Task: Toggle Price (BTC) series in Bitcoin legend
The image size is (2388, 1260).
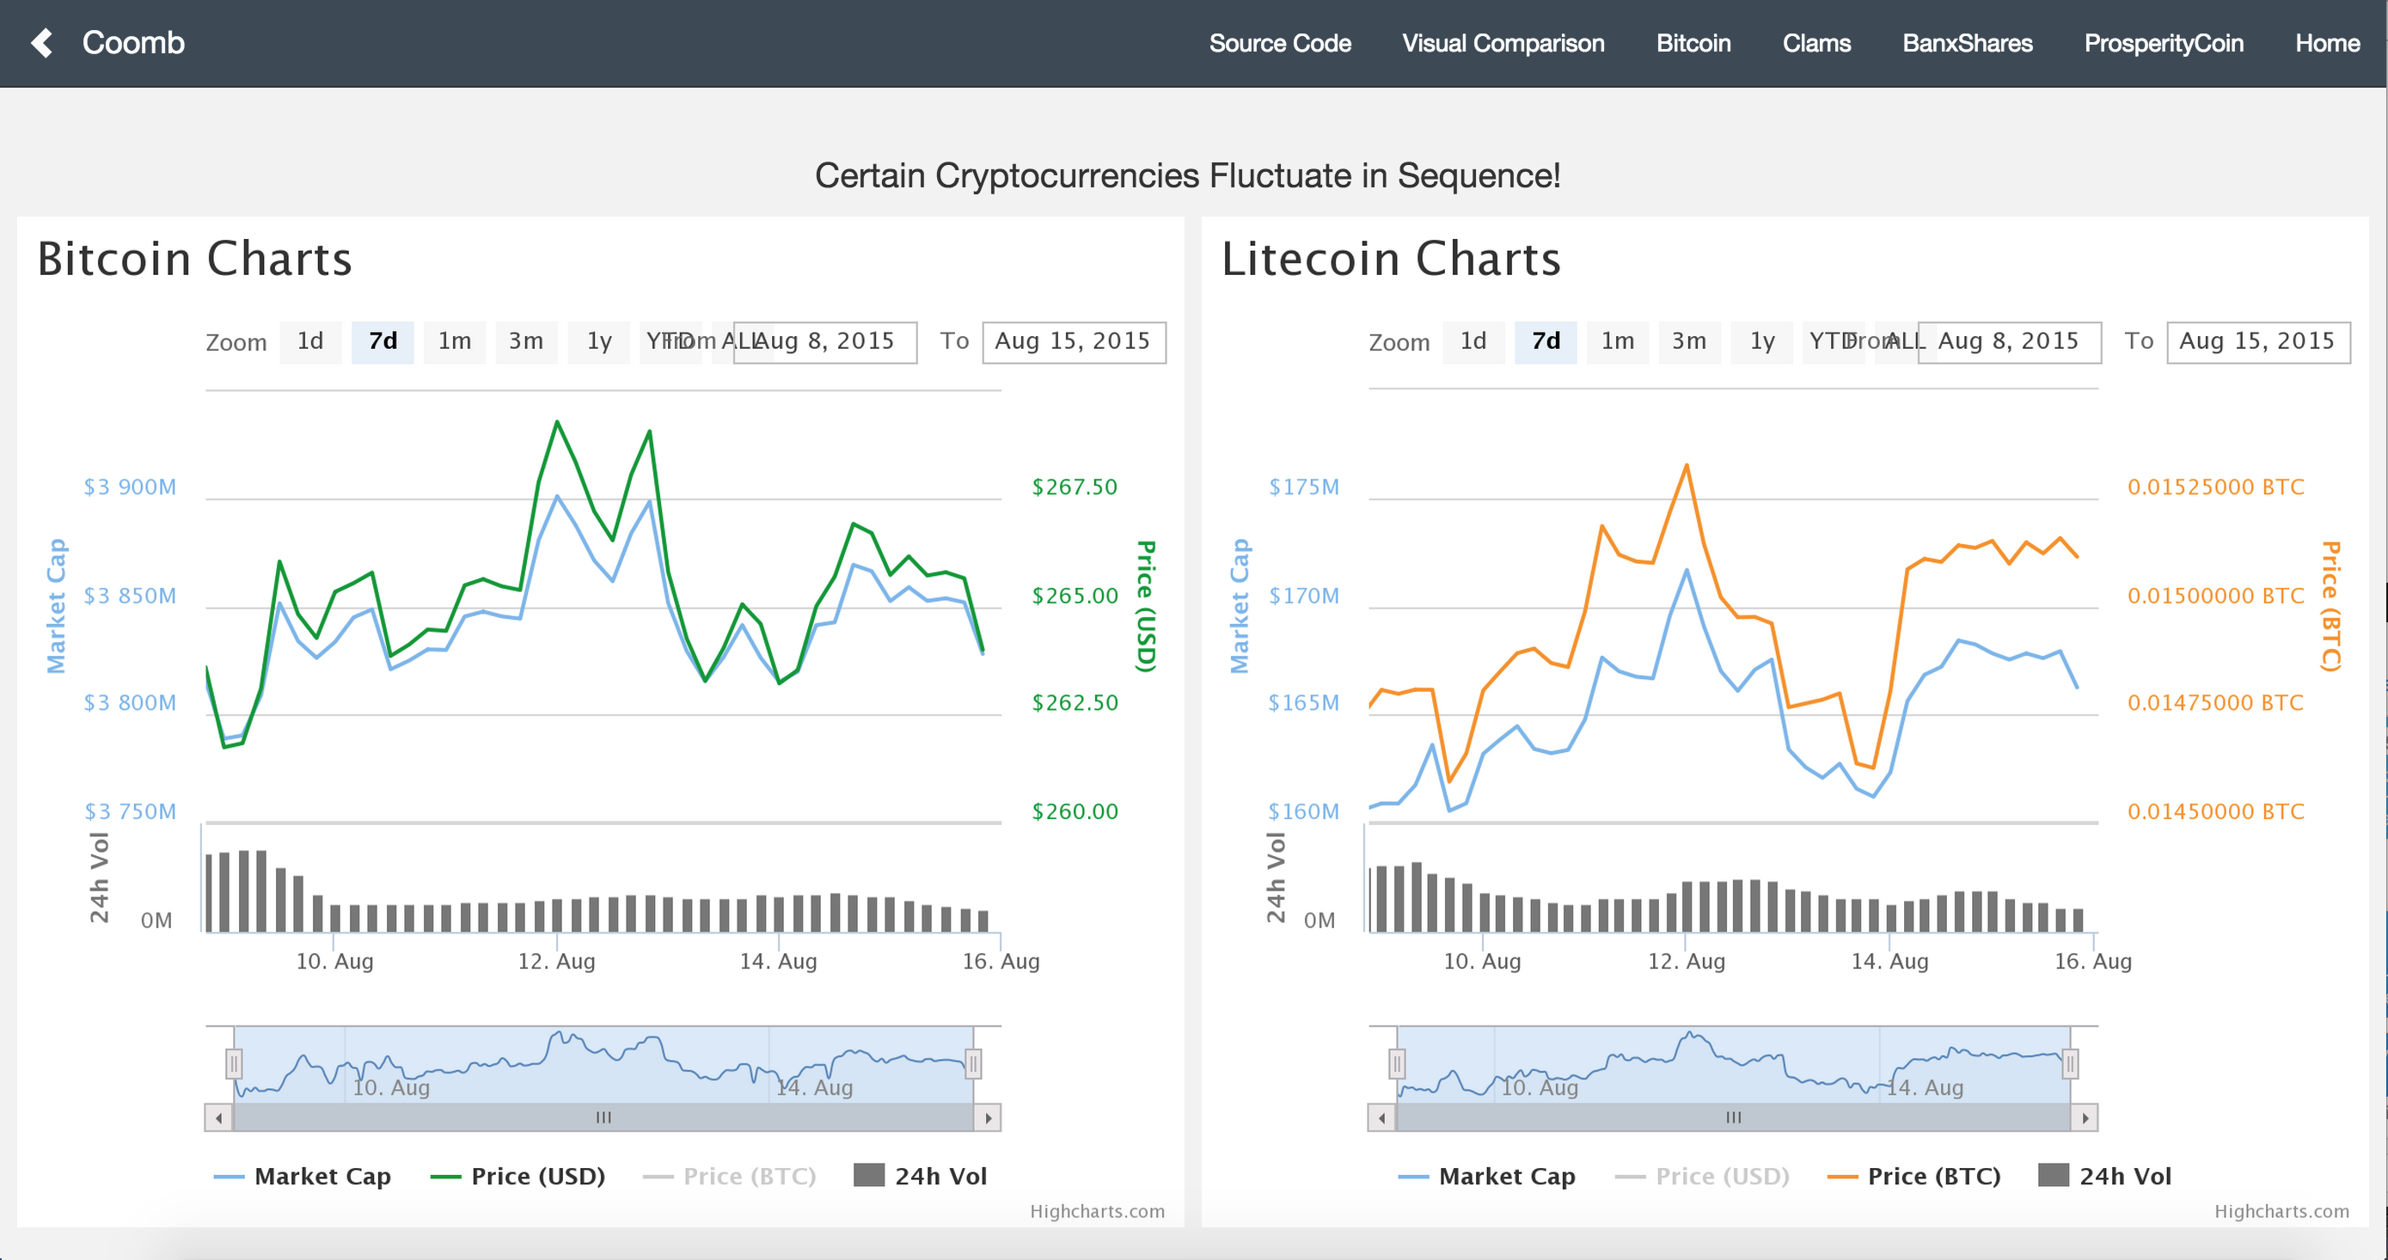Action: click(748, 1176)
